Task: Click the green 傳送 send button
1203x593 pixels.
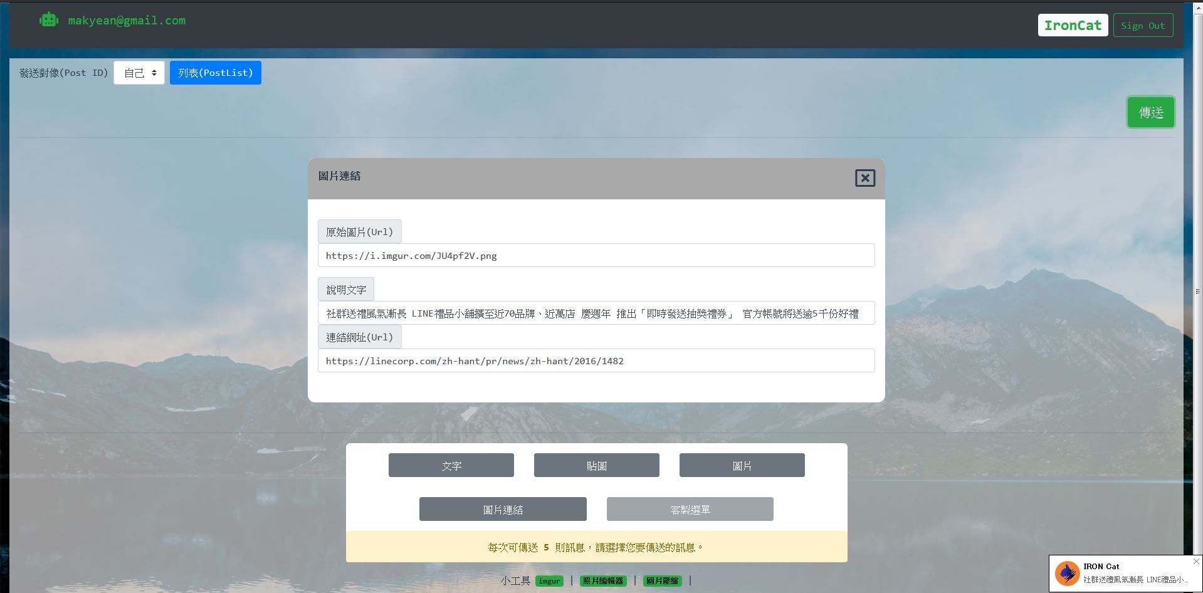Action: coord(1151,112)
